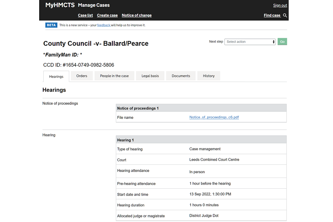This screenshot has width=333, height=222.
Task: Select the Hearings tab
Action: [x=56, y=77]
